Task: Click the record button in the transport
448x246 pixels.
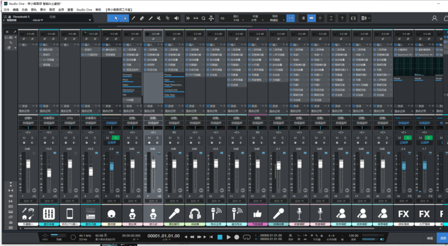Action: [236, 237]
